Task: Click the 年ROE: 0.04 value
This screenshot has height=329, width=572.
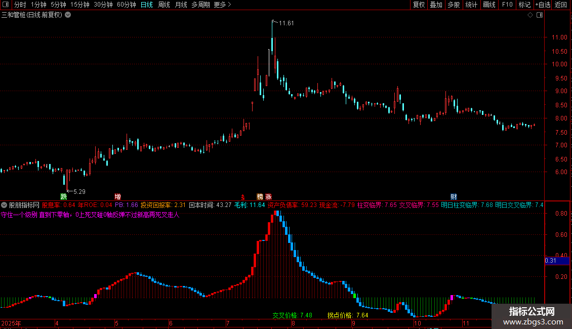Action: point(95,205)
